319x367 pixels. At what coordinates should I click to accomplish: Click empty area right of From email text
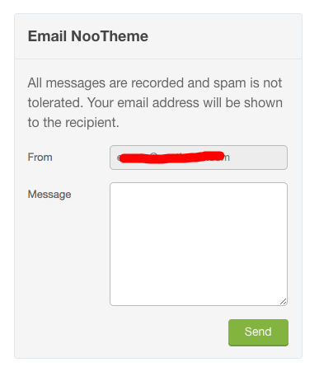258,158
